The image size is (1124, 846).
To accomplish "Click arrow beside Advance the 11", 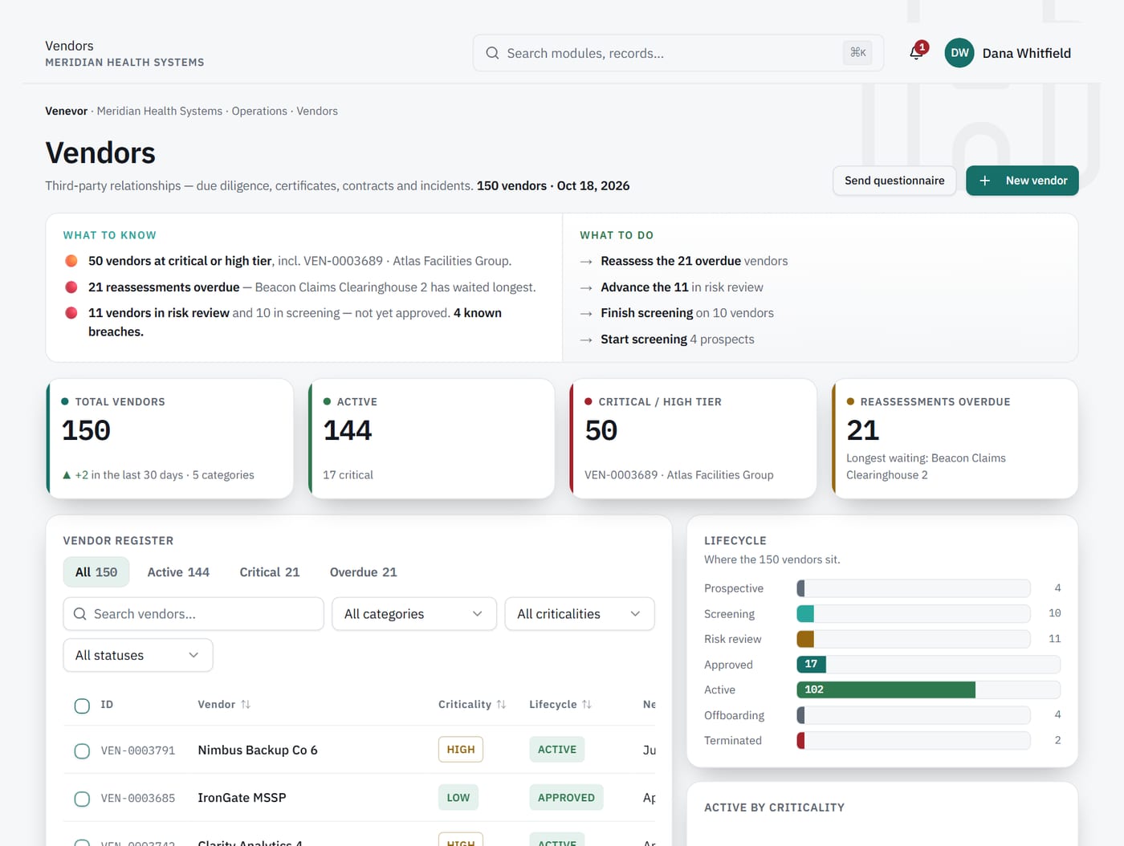I will pyautogui.click(x=586, y=287).
